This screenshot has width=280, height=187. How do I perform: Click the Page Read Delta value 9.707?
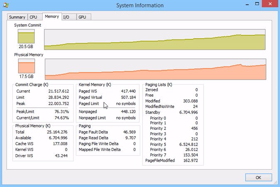[x=130, y=138]
